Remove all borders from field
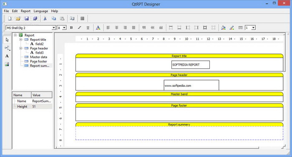This screenshot has height=157, width=292. click(214, 27)
